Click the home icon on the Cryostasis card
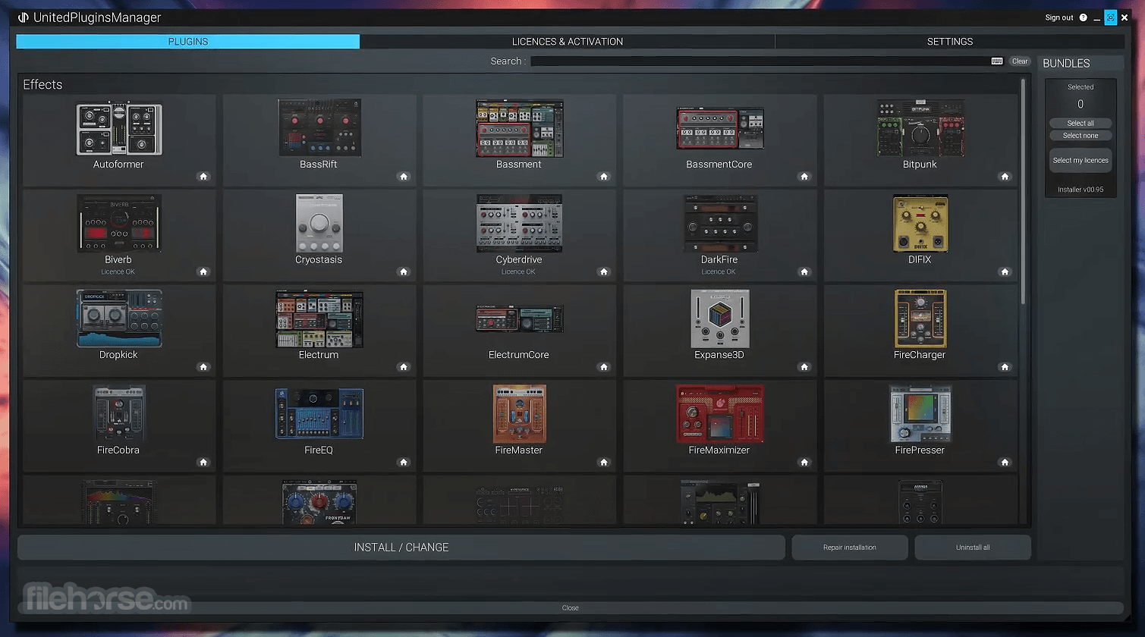The image size is (1145, 637). point(404,271)
